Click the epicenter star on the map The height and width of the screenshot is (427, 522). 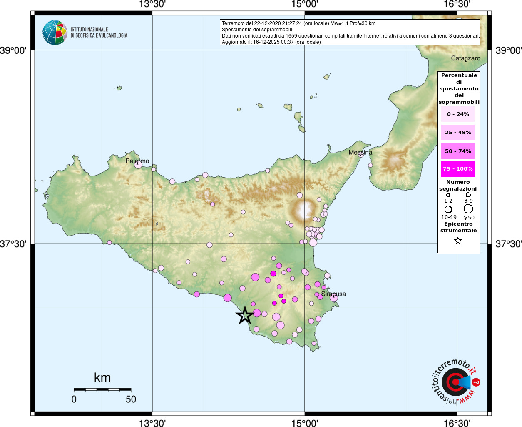(x=245, y=315)
